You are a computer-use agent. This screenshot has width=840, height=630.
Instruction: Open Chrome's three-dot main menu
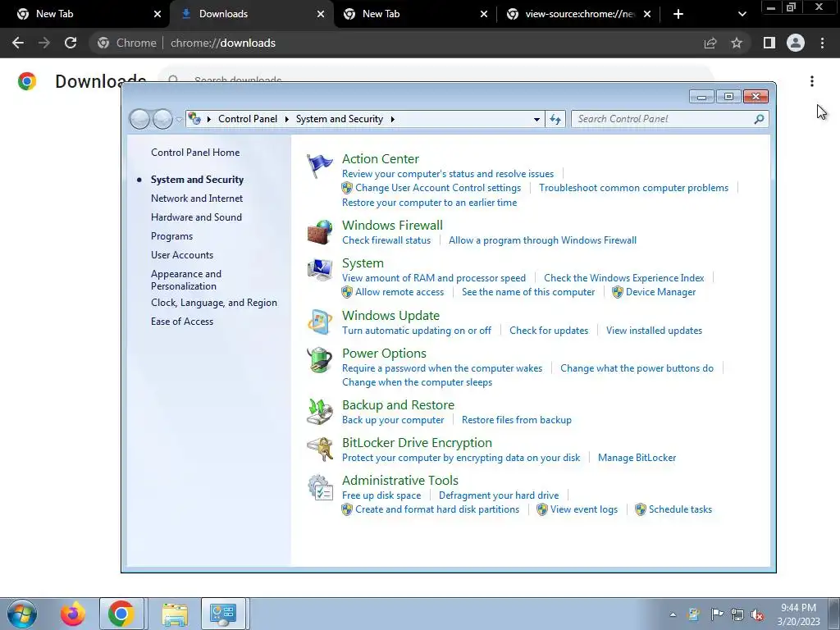click(x=822, y=43)
